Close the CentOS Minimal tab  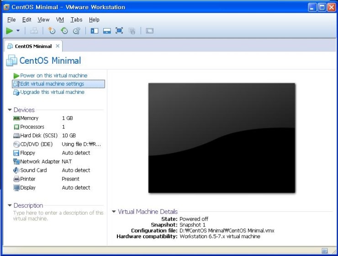[58, 46]
